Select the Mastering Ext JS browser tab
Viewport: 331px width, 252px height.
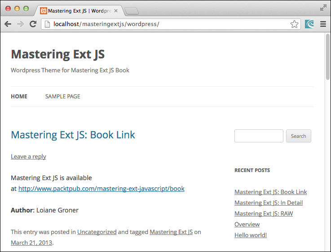click(79, 11)
